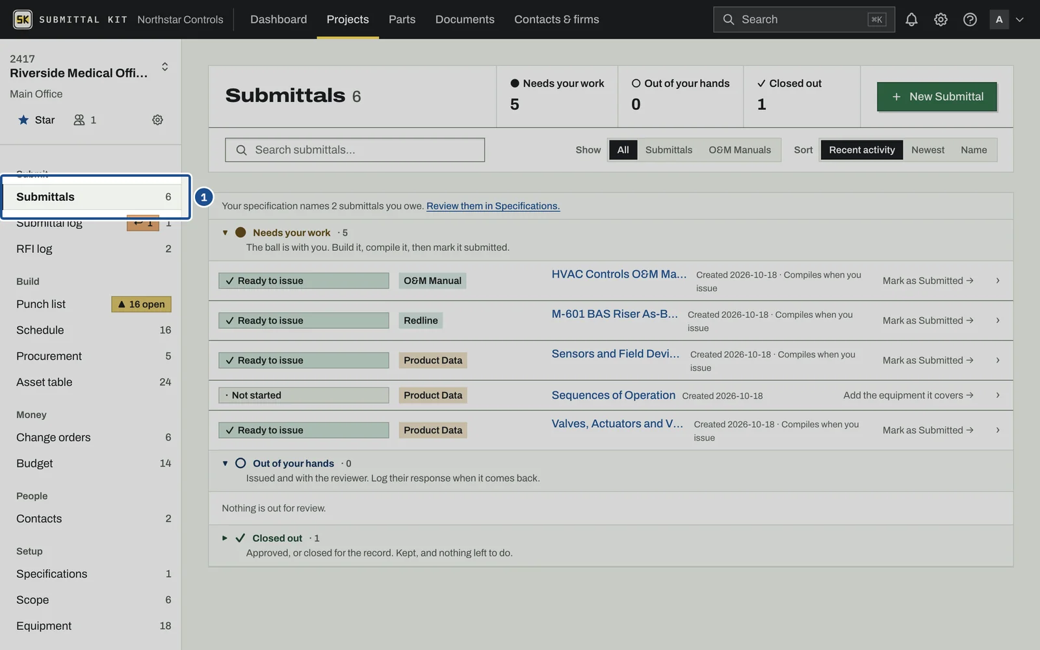The width and height of the screenshot is (1040, 650).
Task: Collapse the Needs your work section
Action: click(x=225, y=233)
